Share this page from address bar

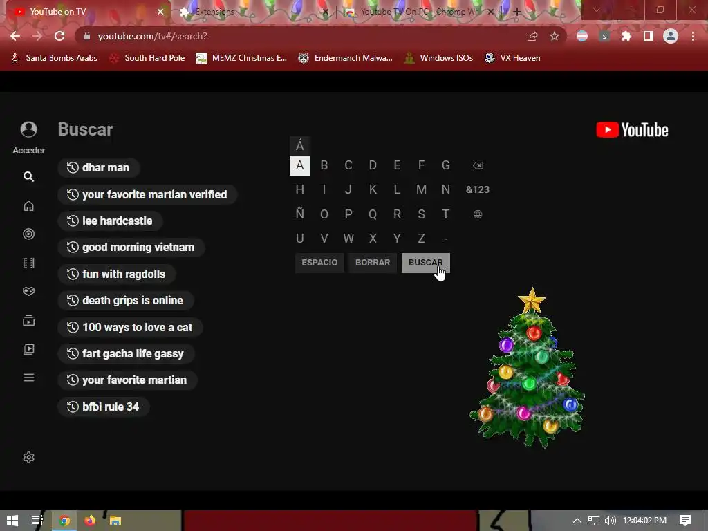[x=532, y=36]
